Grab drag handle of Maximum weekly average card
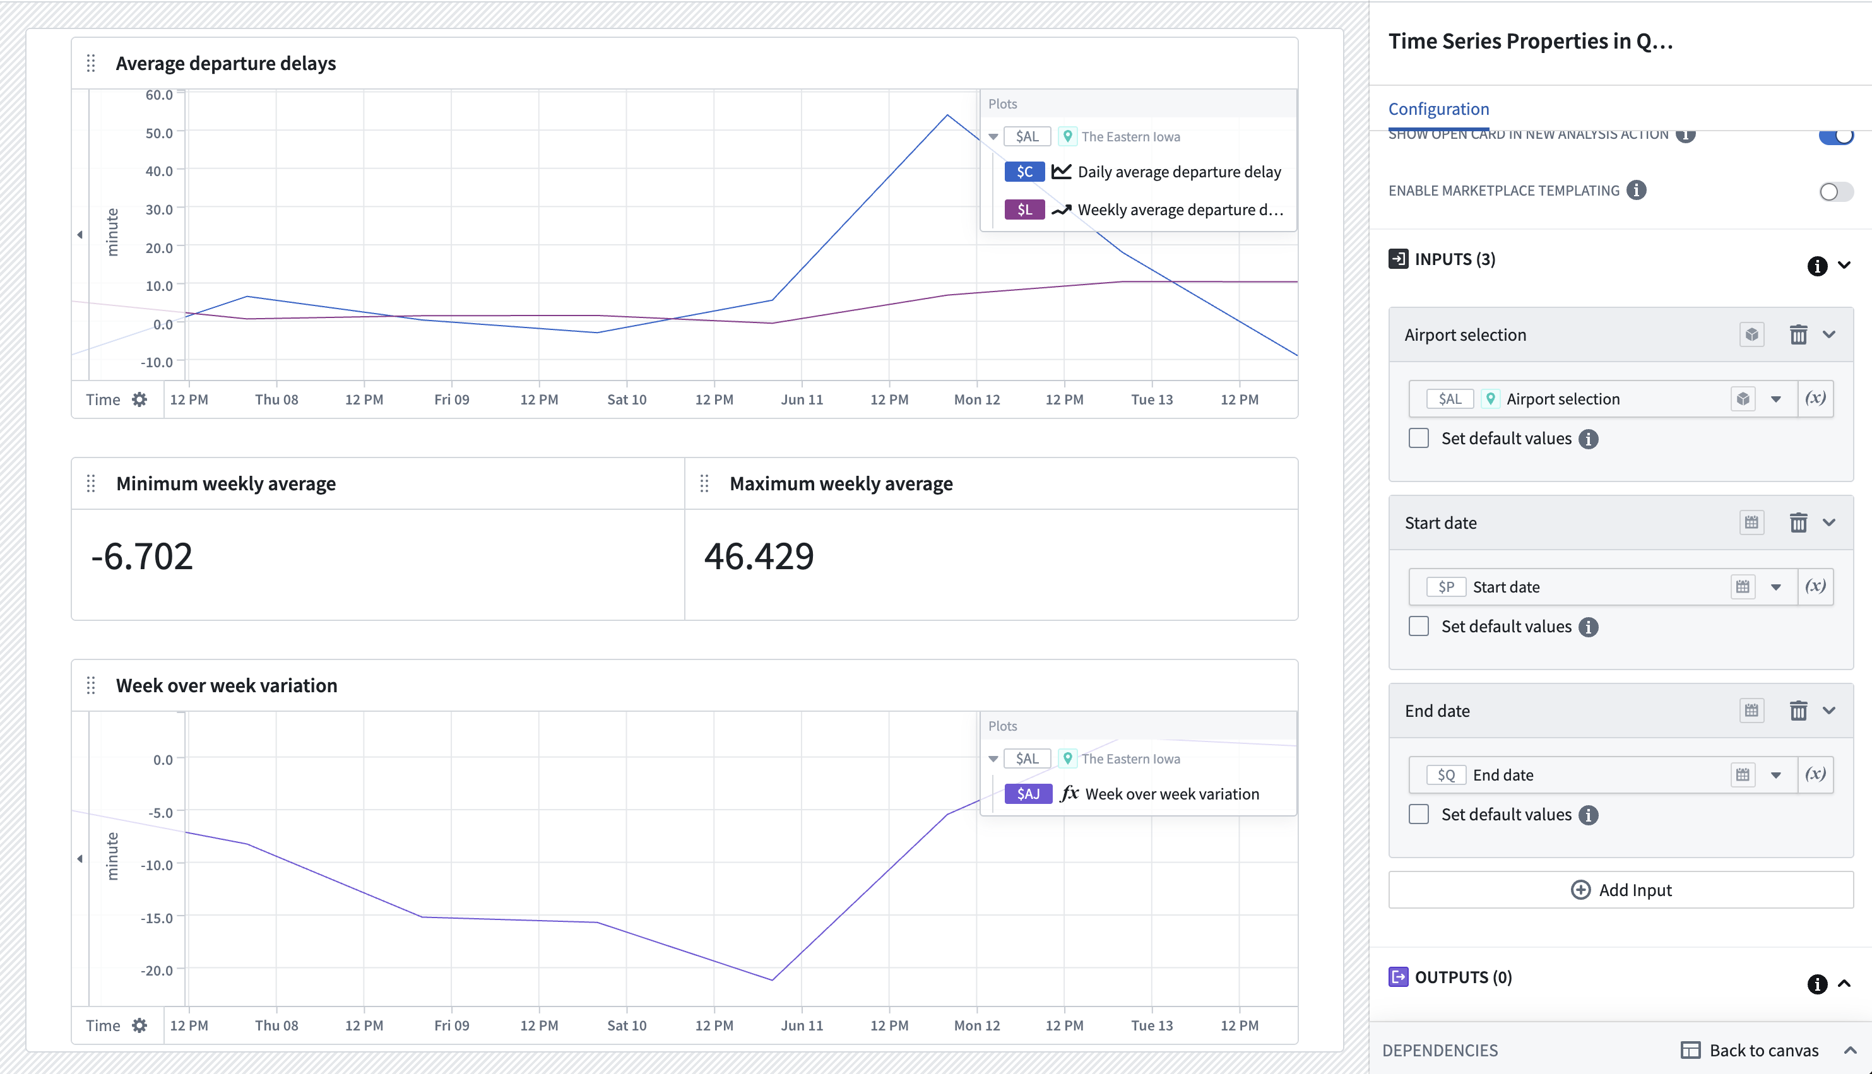The image size is (1872, 1074). tap(704, 484)
